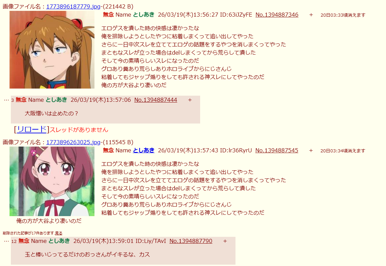Click plus icon beside No.1394887346
Viewport: 386px width, 266px height.
coord(311,15)
